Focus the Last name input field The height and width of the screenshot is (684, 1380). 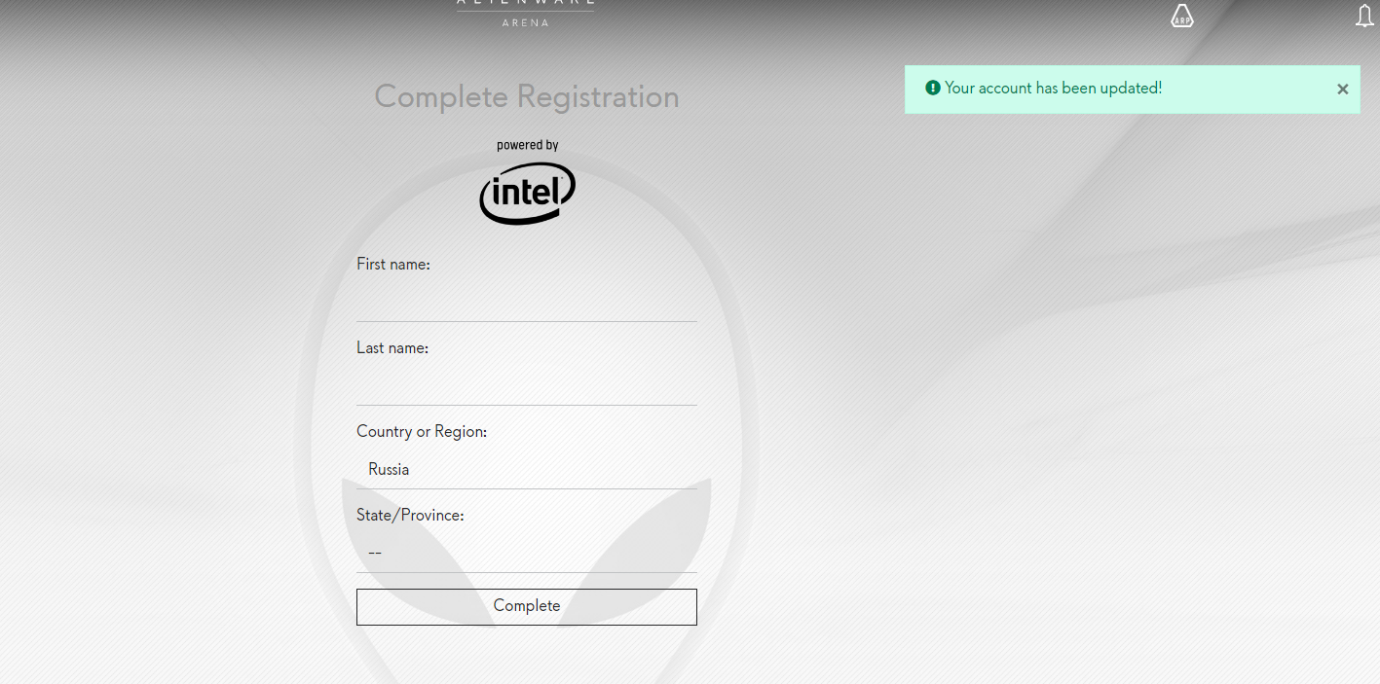click(527, 385)
